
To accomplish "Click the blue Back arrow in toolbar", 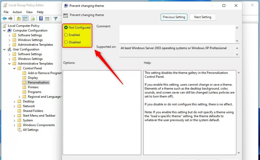I will pyautogui.click(x=4, y=19).
